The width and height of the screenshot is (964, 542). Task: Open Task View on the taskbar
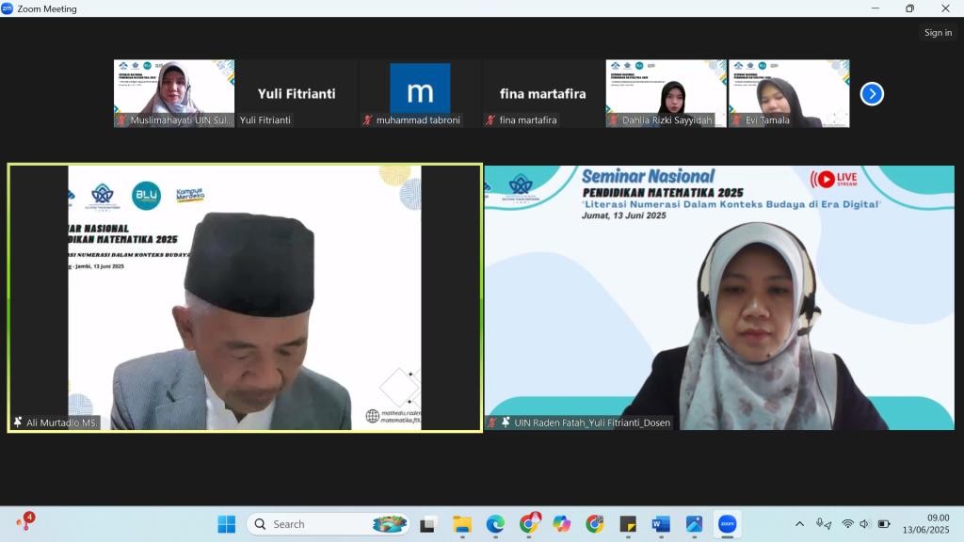click(429, 524)
